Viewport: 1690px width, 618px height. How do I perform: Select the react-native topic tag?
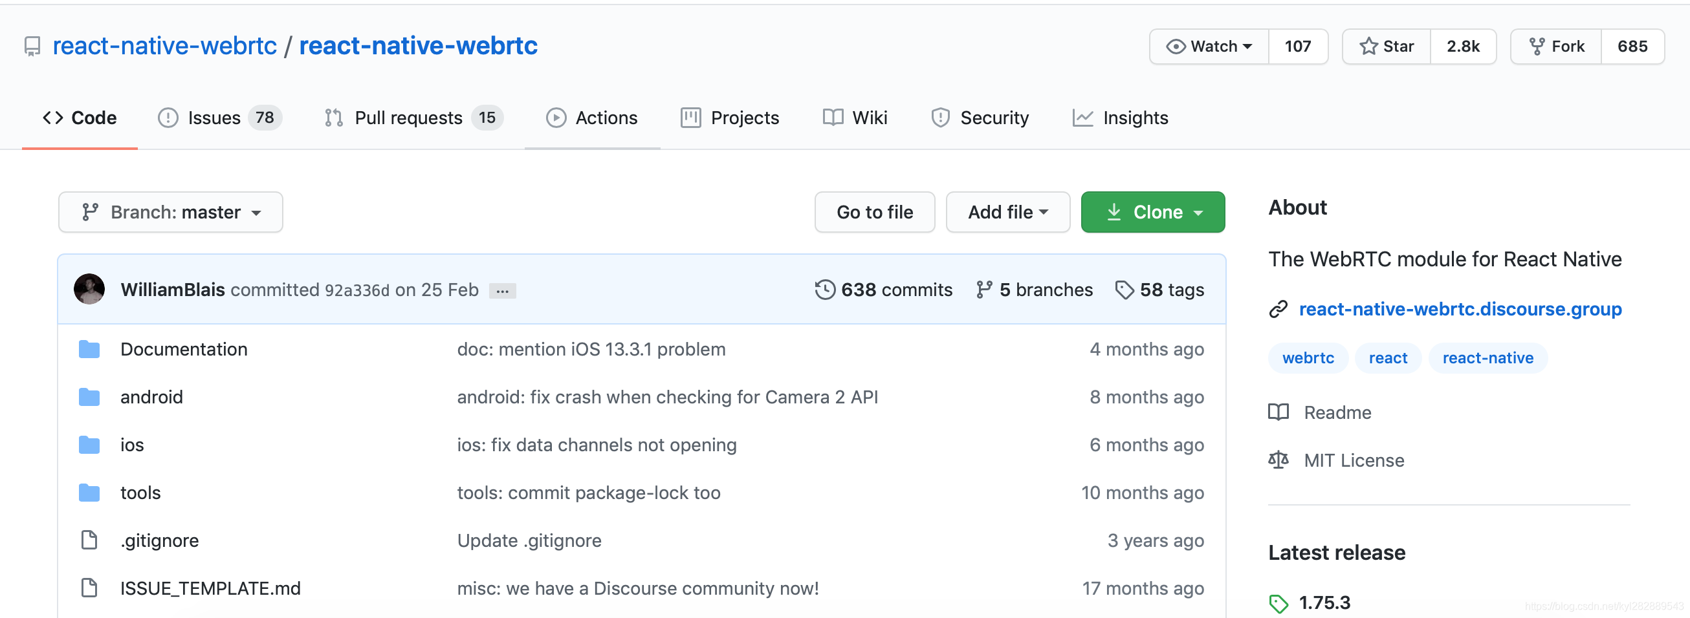click(1487, 359)
